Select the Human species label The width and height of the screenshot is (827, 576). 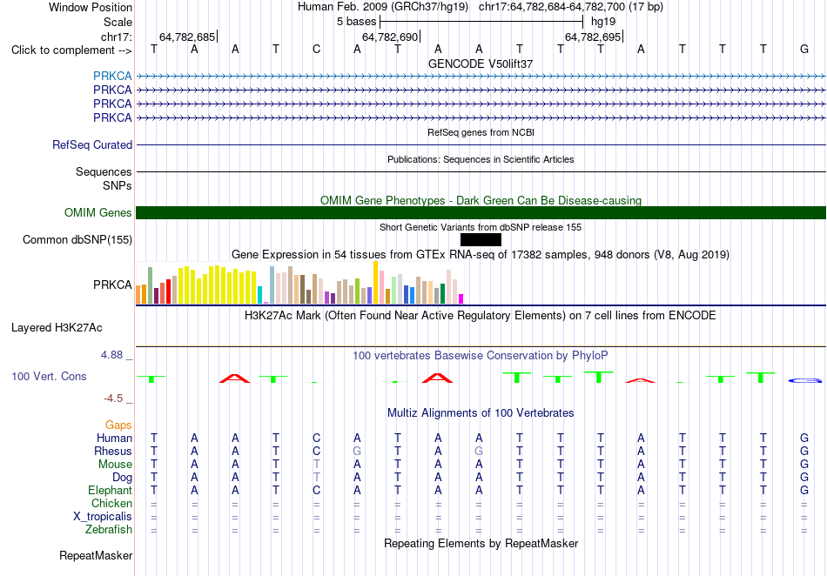114,438
